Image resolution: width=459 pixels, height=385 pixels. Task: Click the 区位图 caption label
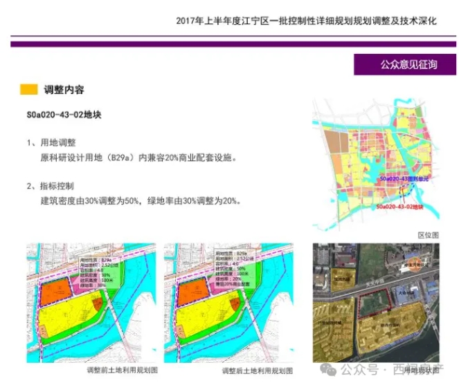pyautogui.click(x=428, y=235)
